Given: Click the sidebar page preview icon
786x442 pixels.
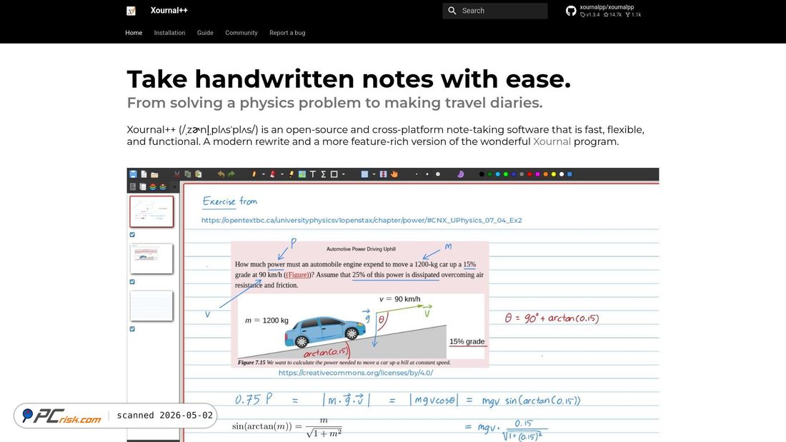Looking at the screenshot, I should pyautogui.click(x=143, y=187).
